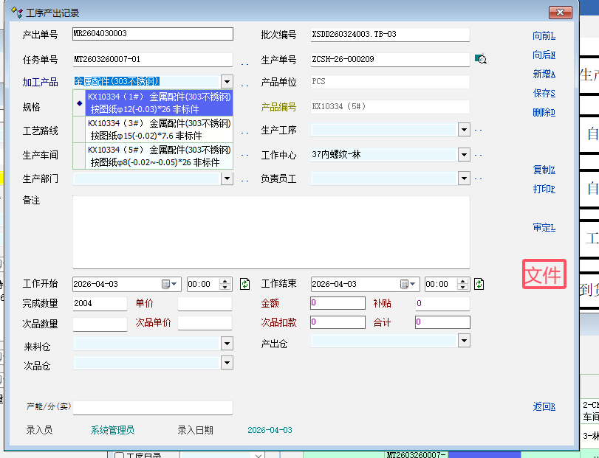Image resolution: width=599 pixels, height=458 pixels.
Task: Click the 打印 print link
Action: coord(543,190)
